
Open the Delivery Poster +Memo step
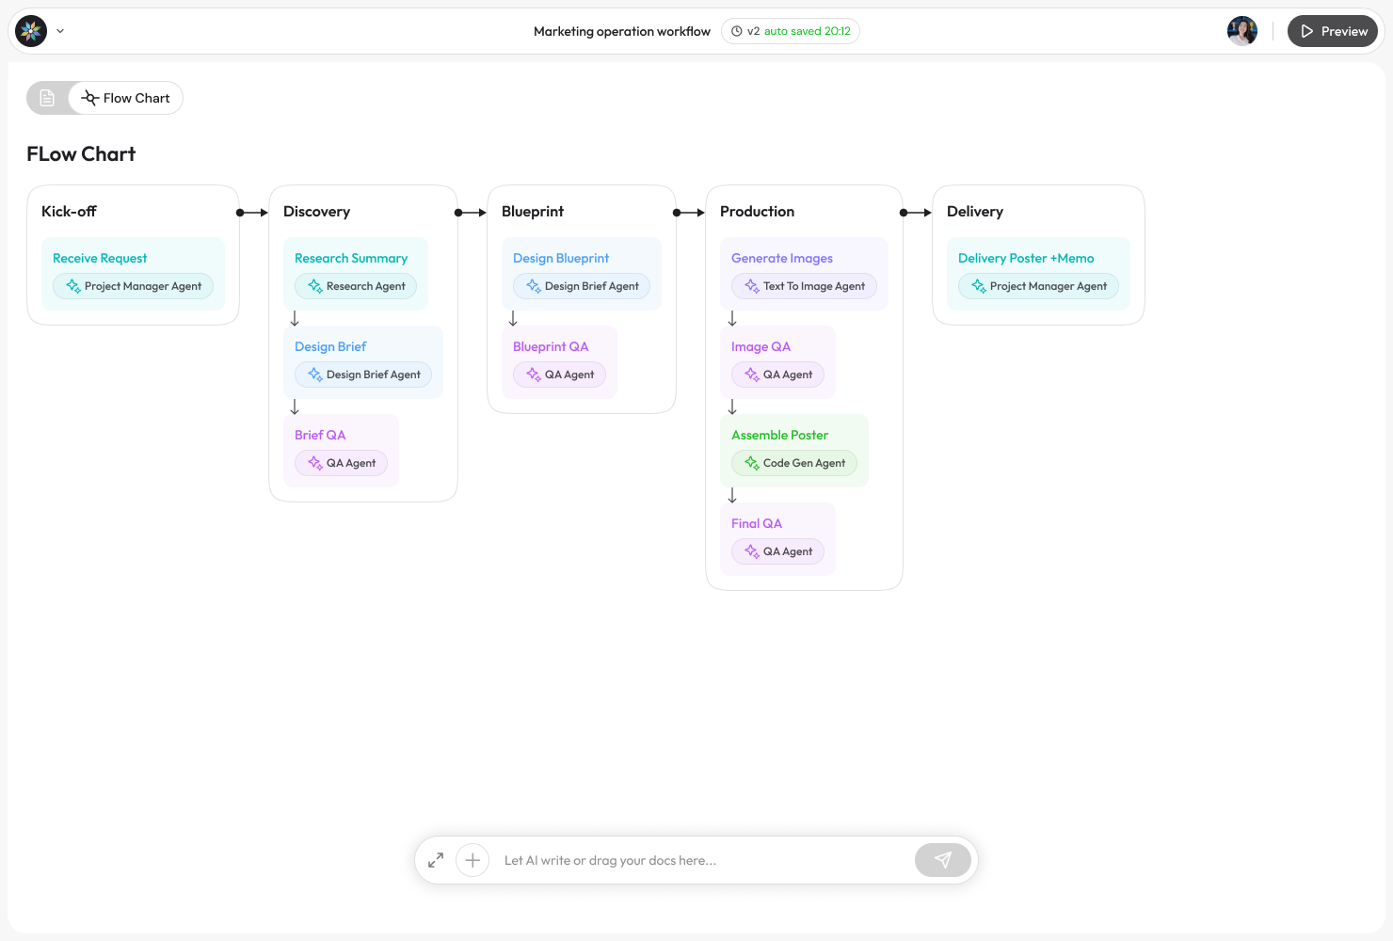[x=1026, y=258]
